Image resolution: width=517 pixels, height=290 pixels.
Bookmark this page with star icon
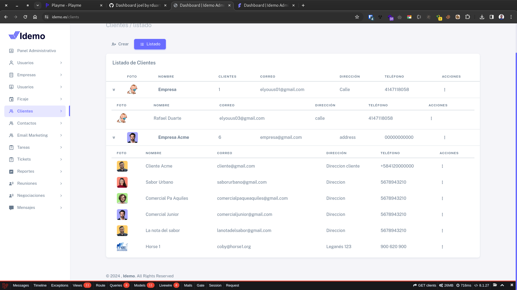point(357,17)
